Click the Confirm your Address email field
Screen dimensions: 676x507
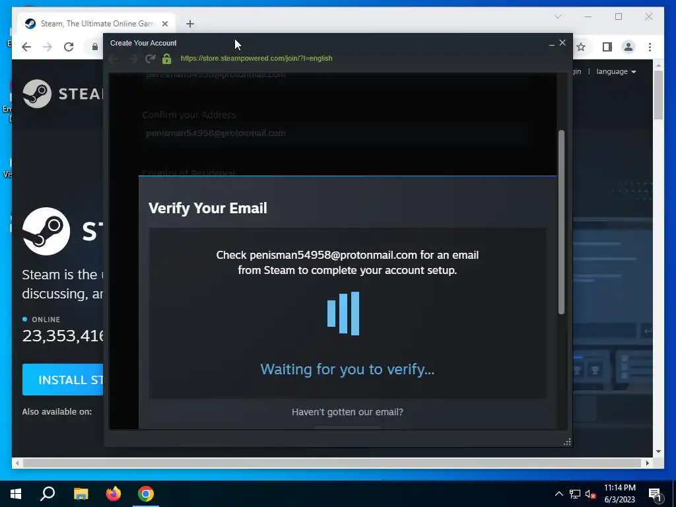(x=336, y=133)
